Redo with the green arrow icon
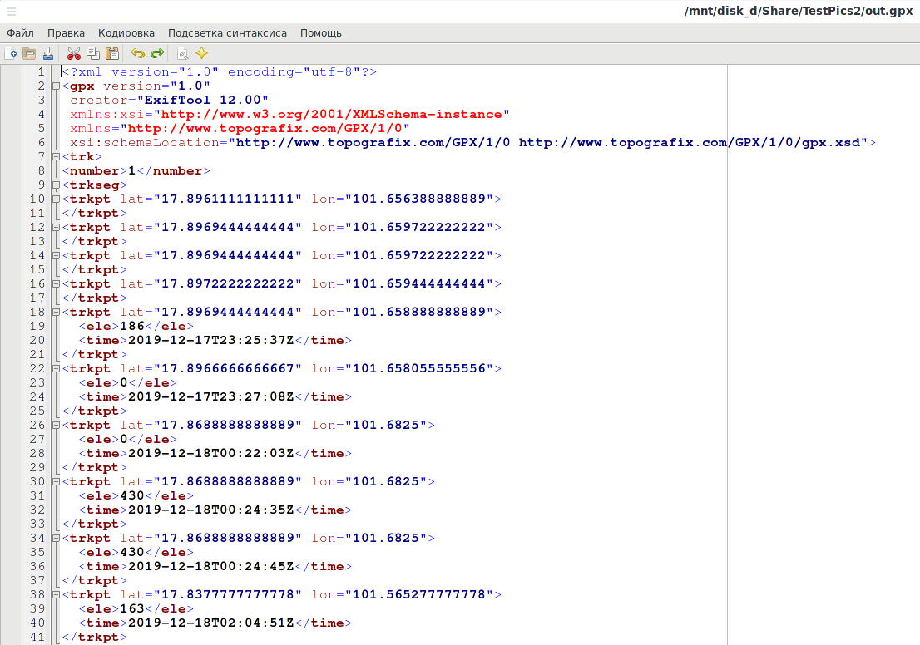 pyautogui.click(x=157, y=54)
